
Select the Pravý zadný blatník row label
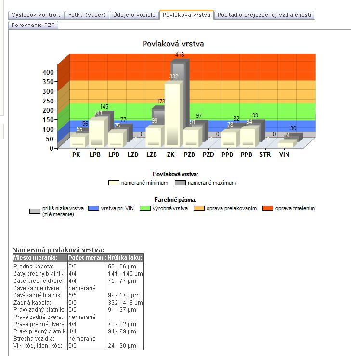point(39,310)
